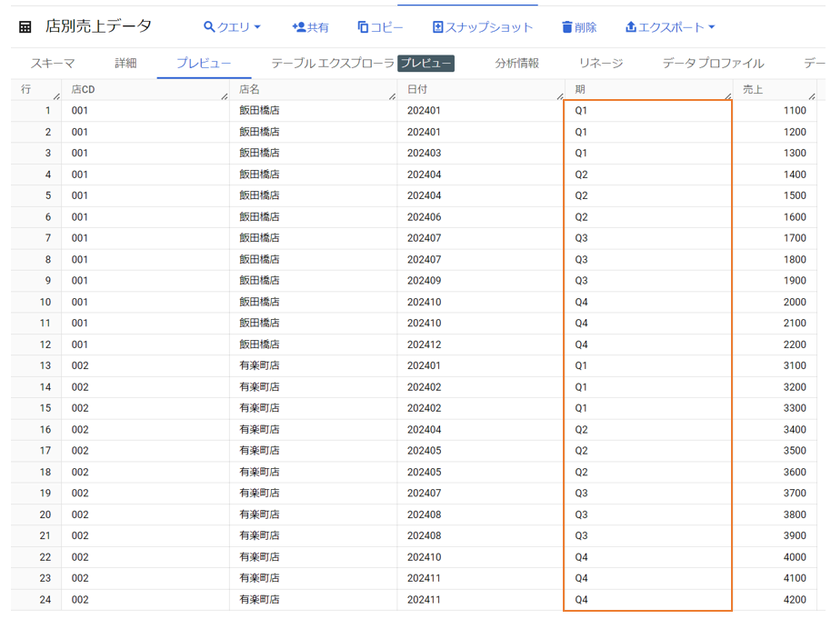Screen dimensions: 831x619
Task: Open the 分析情報 tab
Action: [x=516, y=63]
